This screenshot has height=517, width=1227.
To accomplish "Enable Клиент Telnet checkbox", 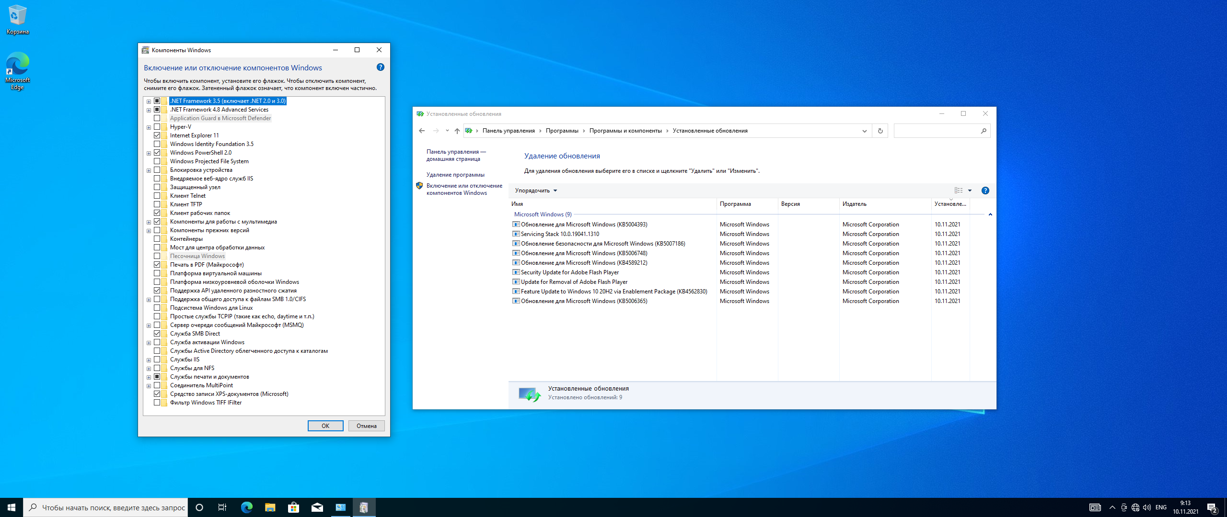I will click(x=157, y=196).
